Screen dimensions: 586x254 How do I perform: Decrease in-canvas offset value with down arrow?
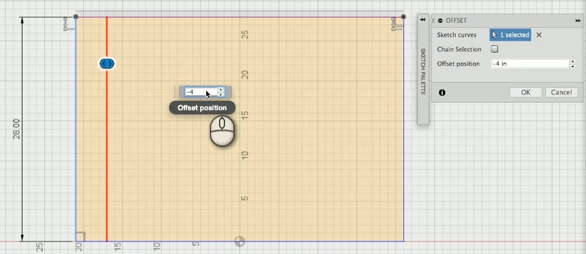pos(221,94)
